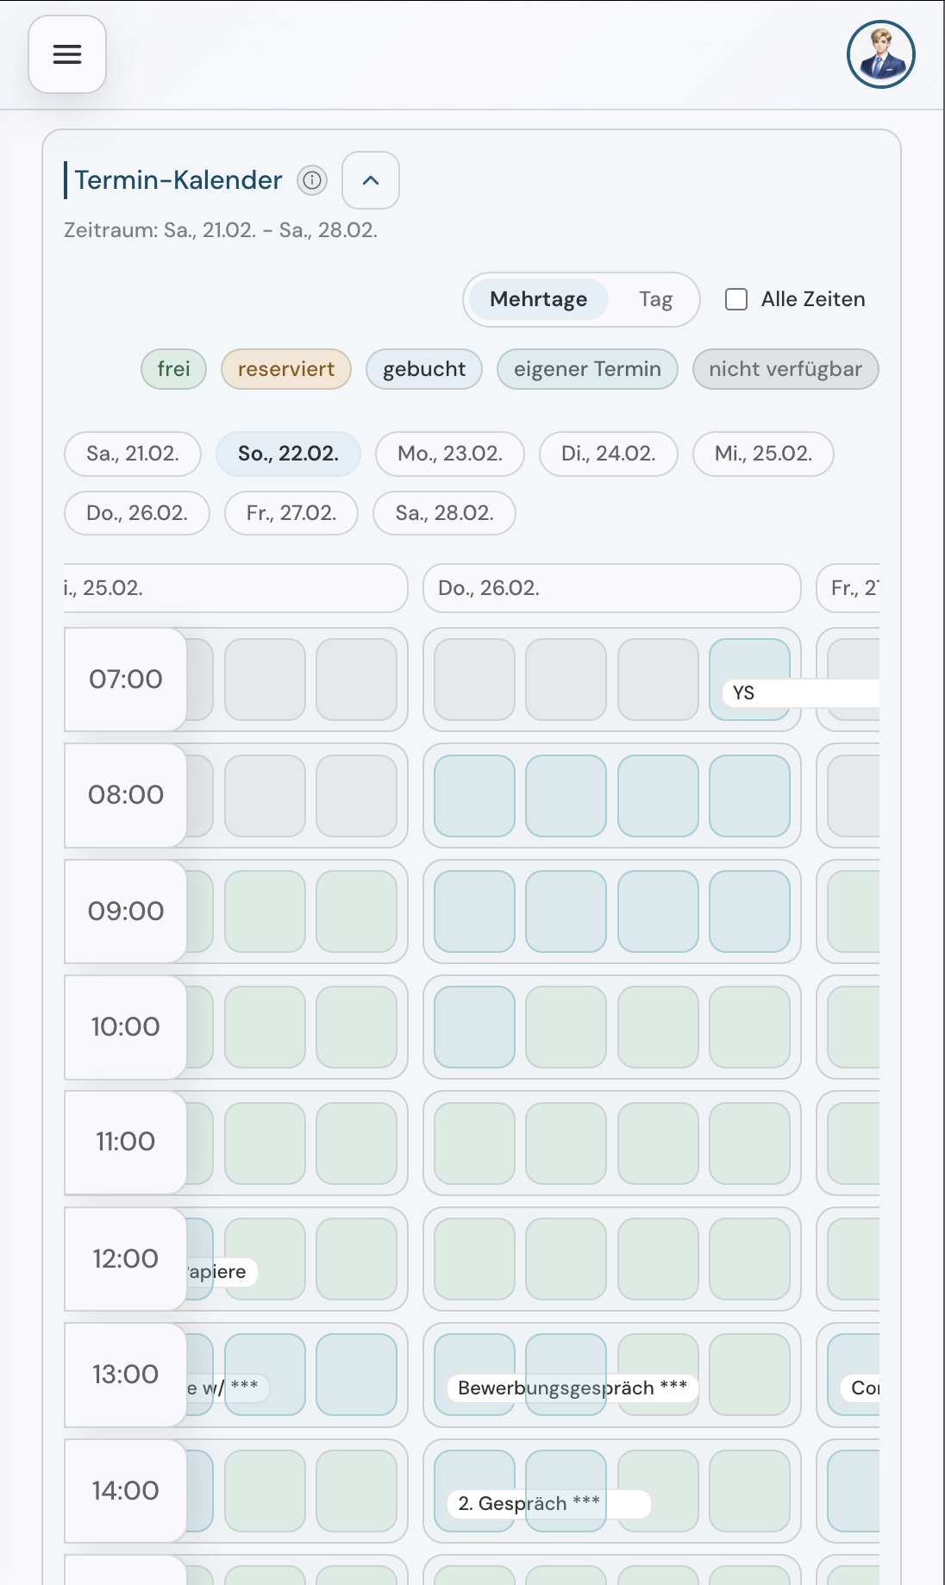
Task: Click the Do., 26.02. column header
Action: (x=612, y=588)
